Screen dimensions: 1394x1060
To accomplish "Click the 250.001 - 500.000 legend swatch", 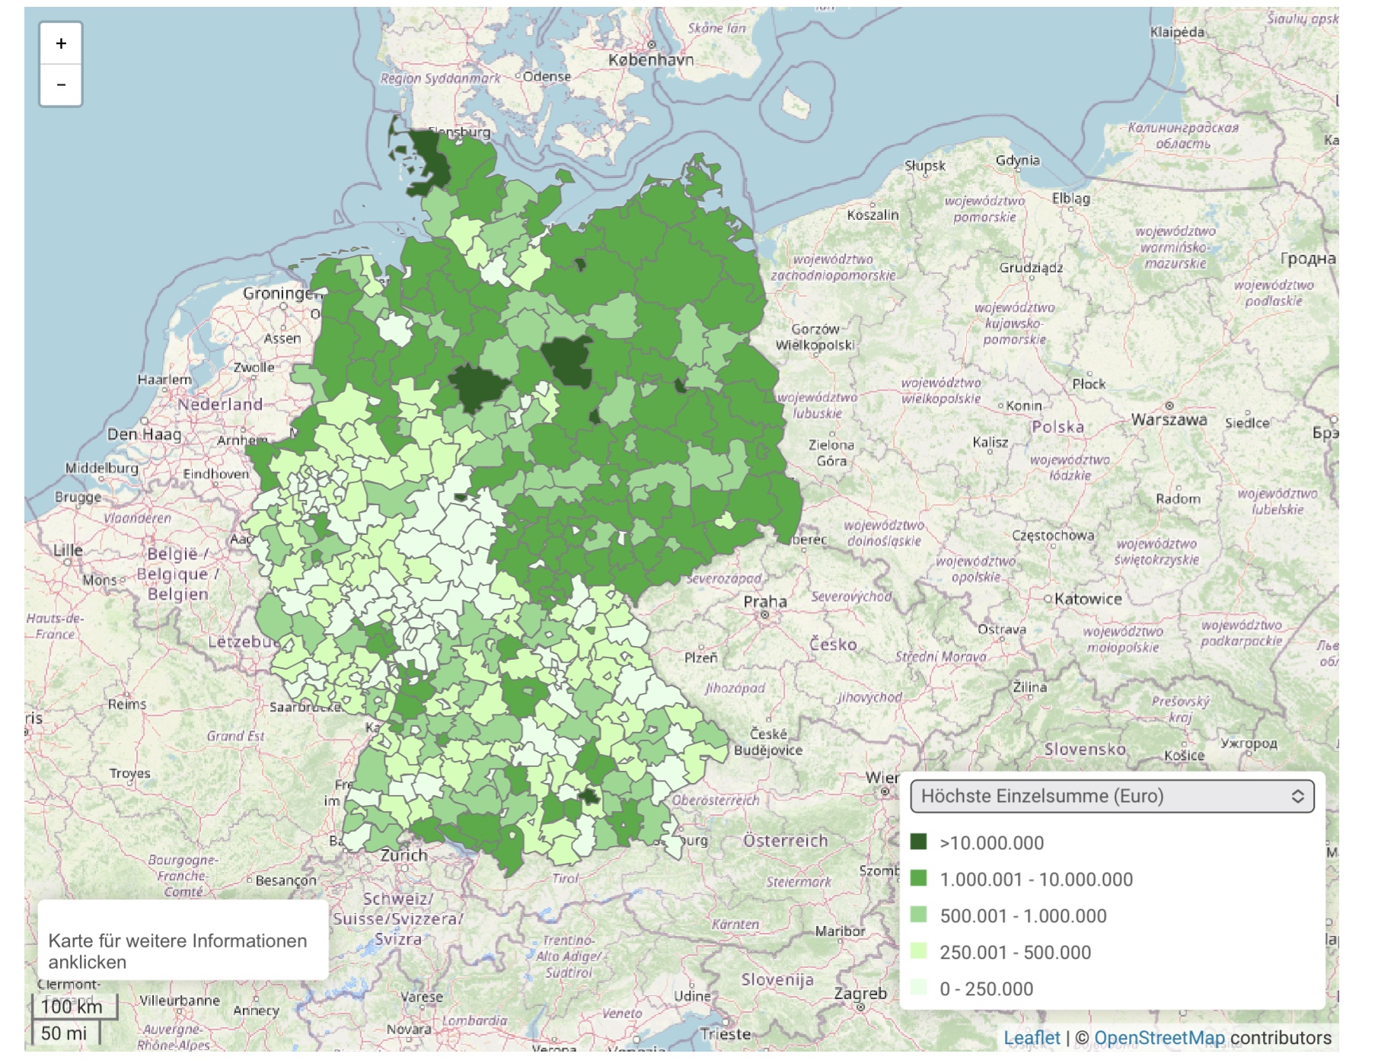I will (x=919, y=951).
